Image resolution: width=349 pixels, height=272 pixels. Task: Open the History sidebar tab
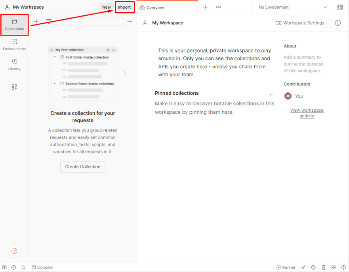pos(14,65)
